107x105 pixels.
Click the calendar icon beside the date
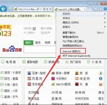click(34, 28)
